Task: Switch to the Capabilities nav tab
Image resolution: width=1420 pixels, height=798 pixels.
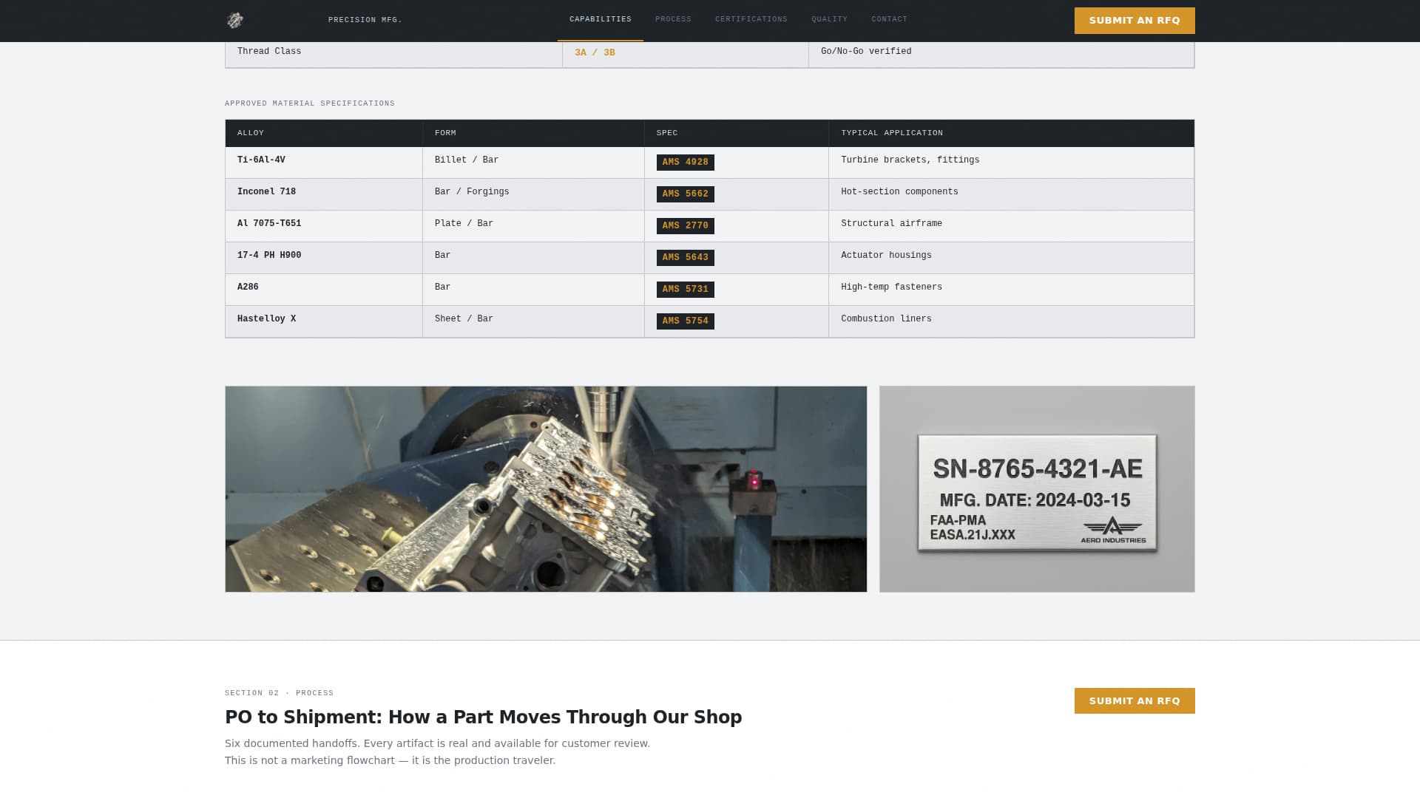Action: [x=600, y=19]
